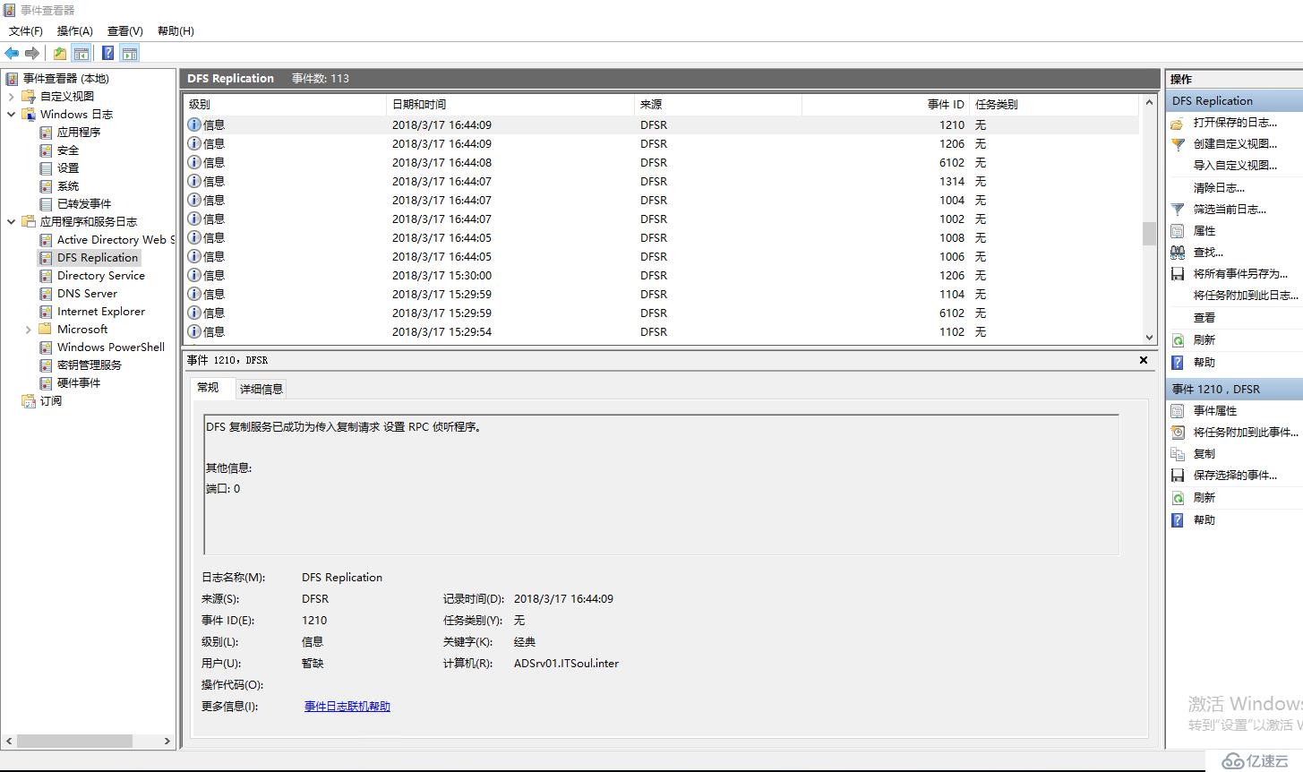Click the blue Help toolbar icon
Screen dimensions: 1303x772
108,54
